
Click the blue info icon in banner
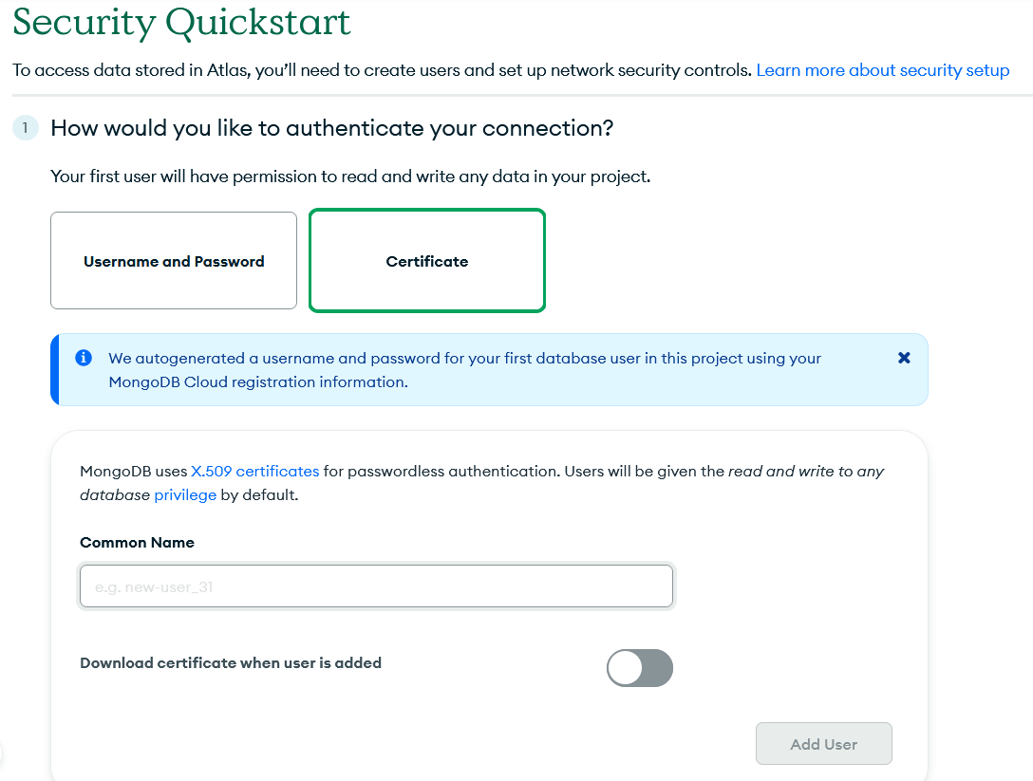[84, 358]
